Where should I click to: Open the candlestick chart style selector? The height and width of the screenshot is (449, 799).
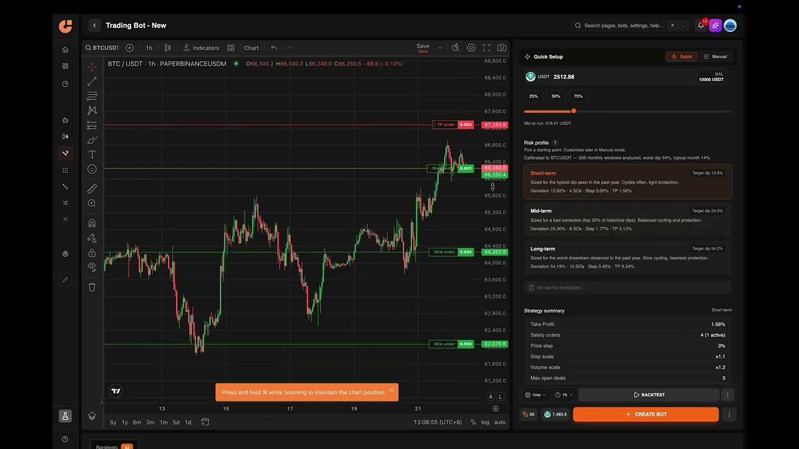(167, 48)
